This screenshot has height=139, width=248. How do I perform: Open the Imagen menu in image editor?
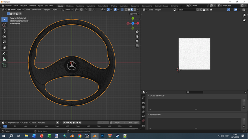158,10
